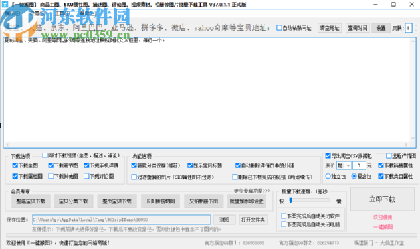Open the 更多专享功能>>> link

[x=252, y=191]
